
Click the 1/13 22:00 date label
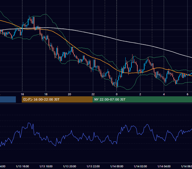pos(93,166)
